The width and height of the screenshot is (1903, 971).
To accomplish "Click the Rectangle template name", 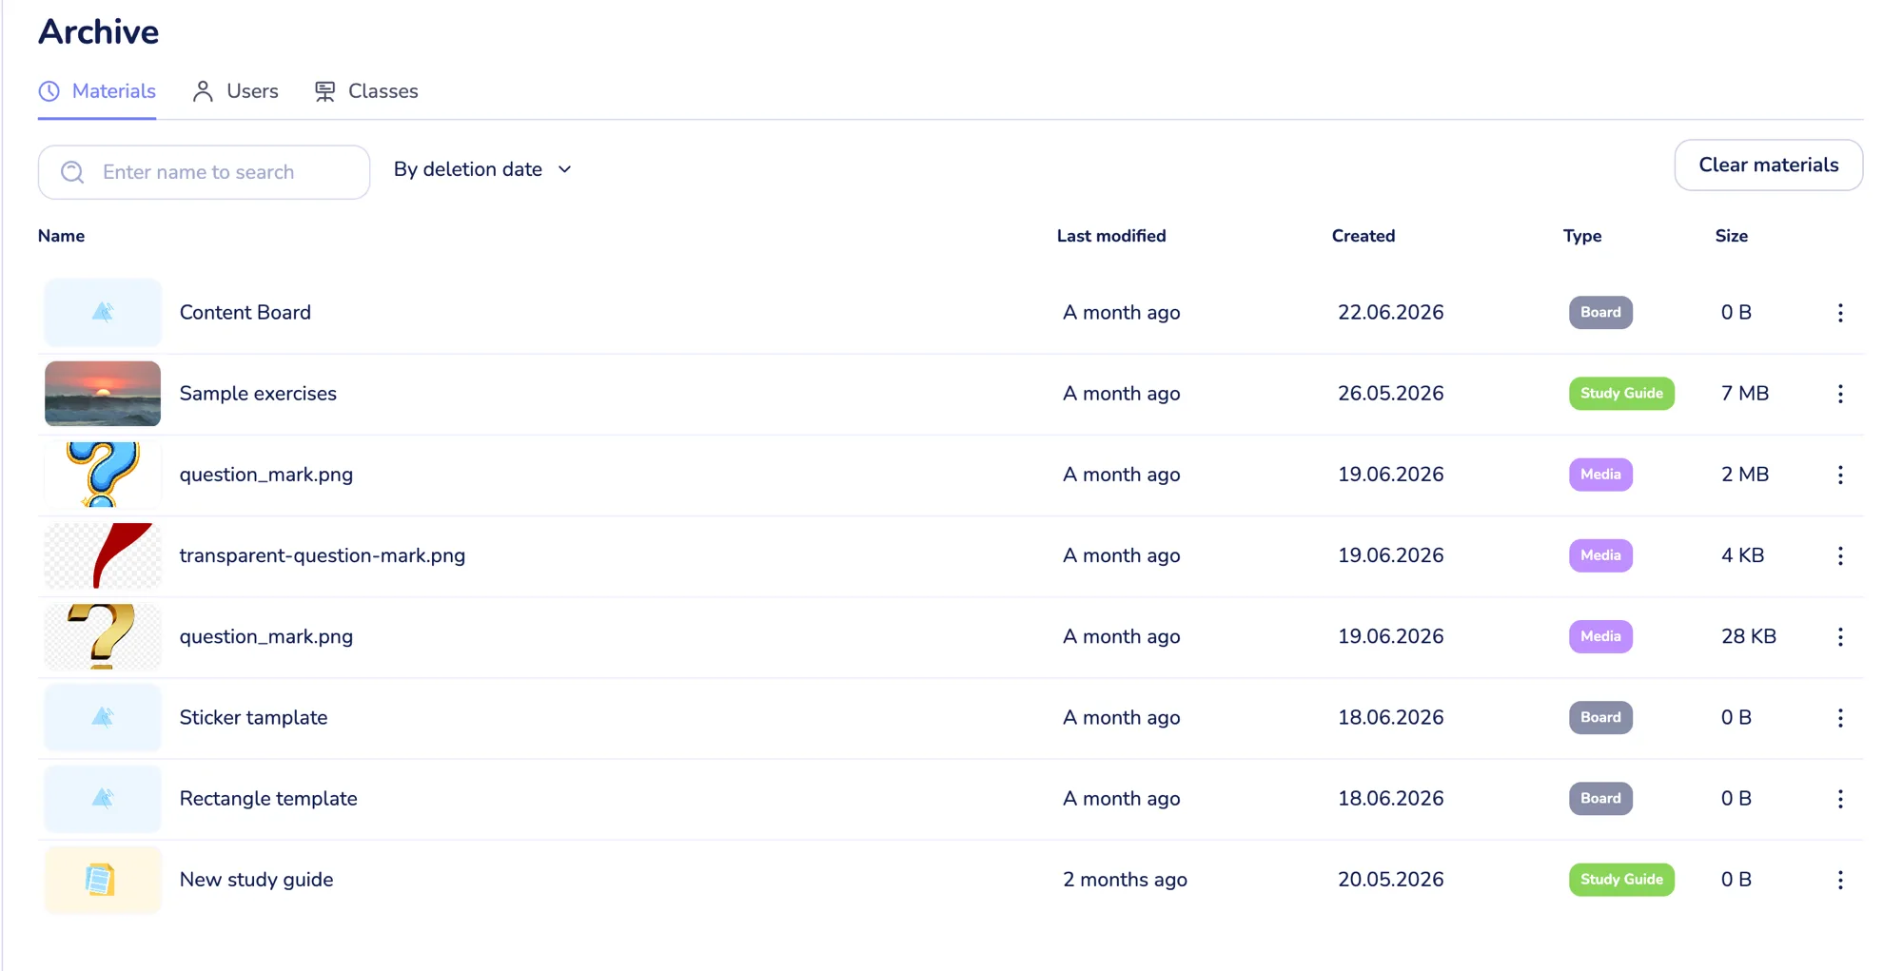I will pos(268,799).
